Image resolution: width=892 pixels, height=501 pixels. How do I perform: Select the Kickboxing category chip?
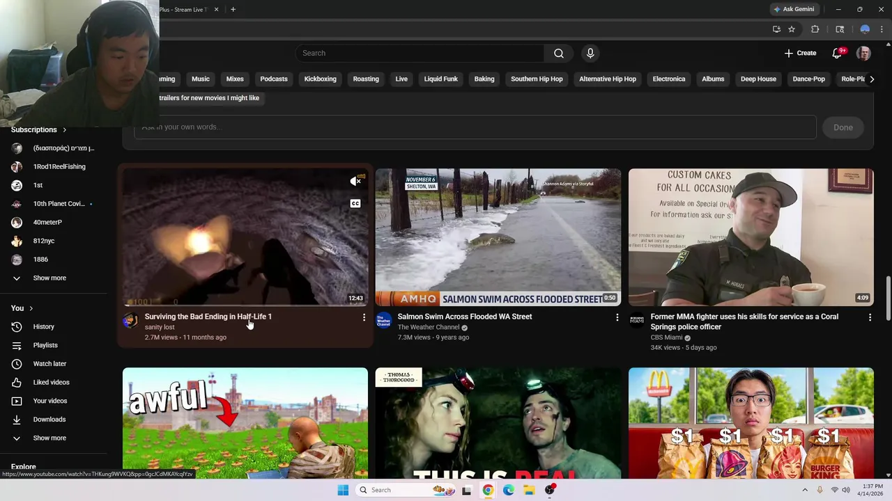click(x=321, y=79)
